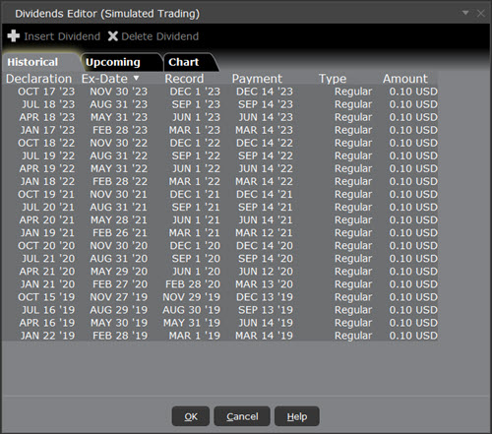Select payment date JUN 12 '20

[x=266, y=272]
